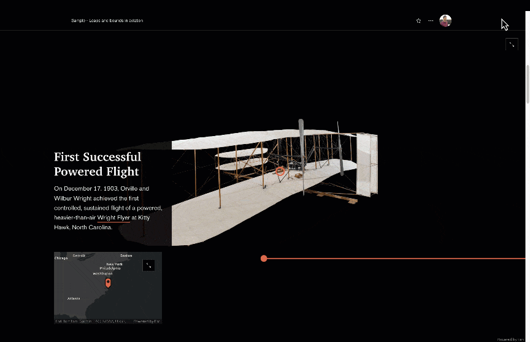Screen dimensions: 530x342
Task: Click the favorite star icon in header
Action: [418, 21]
